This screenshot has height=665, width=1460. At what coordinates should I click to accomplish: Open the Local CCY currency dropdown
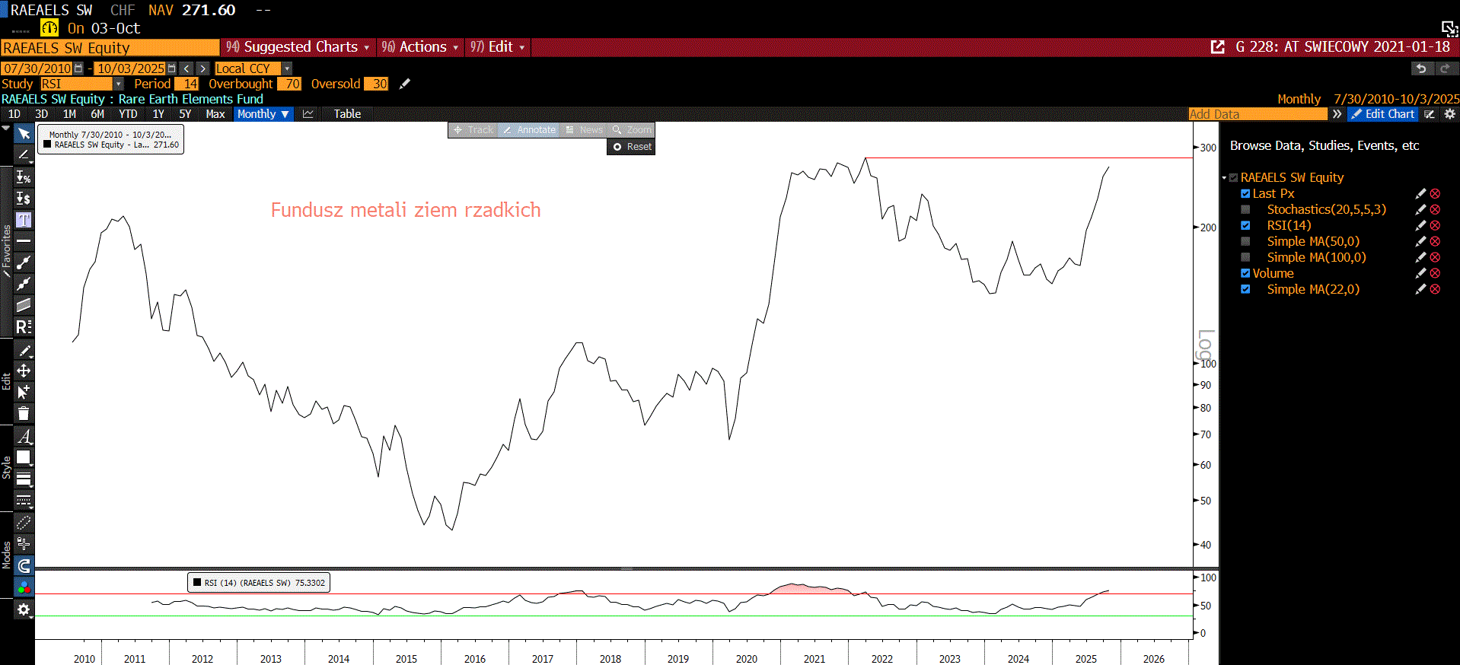(287, 68)
